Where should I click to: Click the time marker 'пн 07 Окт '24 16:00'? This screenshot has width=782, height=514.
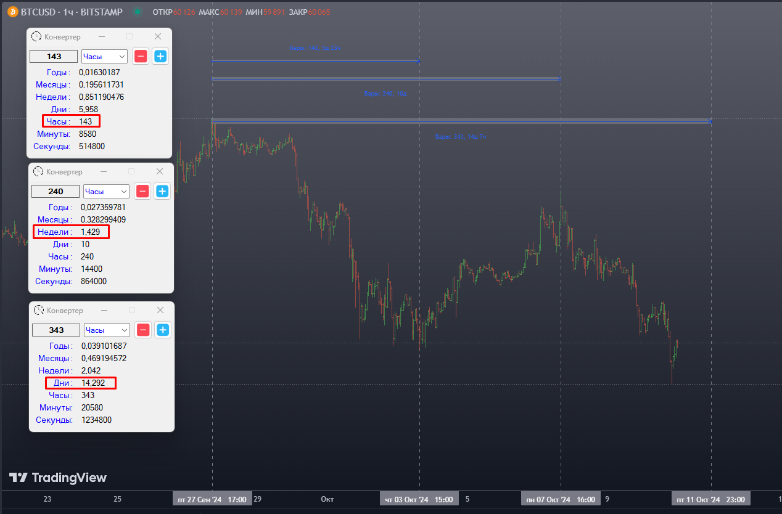[561, 499]
